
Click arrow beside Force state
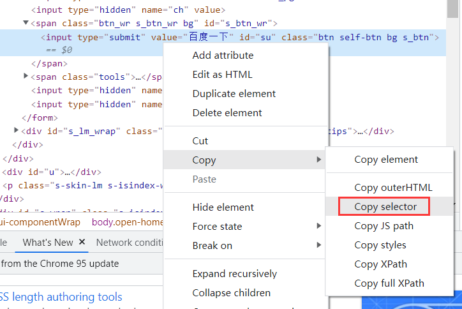pyautogui.click(x=318, y=226)
